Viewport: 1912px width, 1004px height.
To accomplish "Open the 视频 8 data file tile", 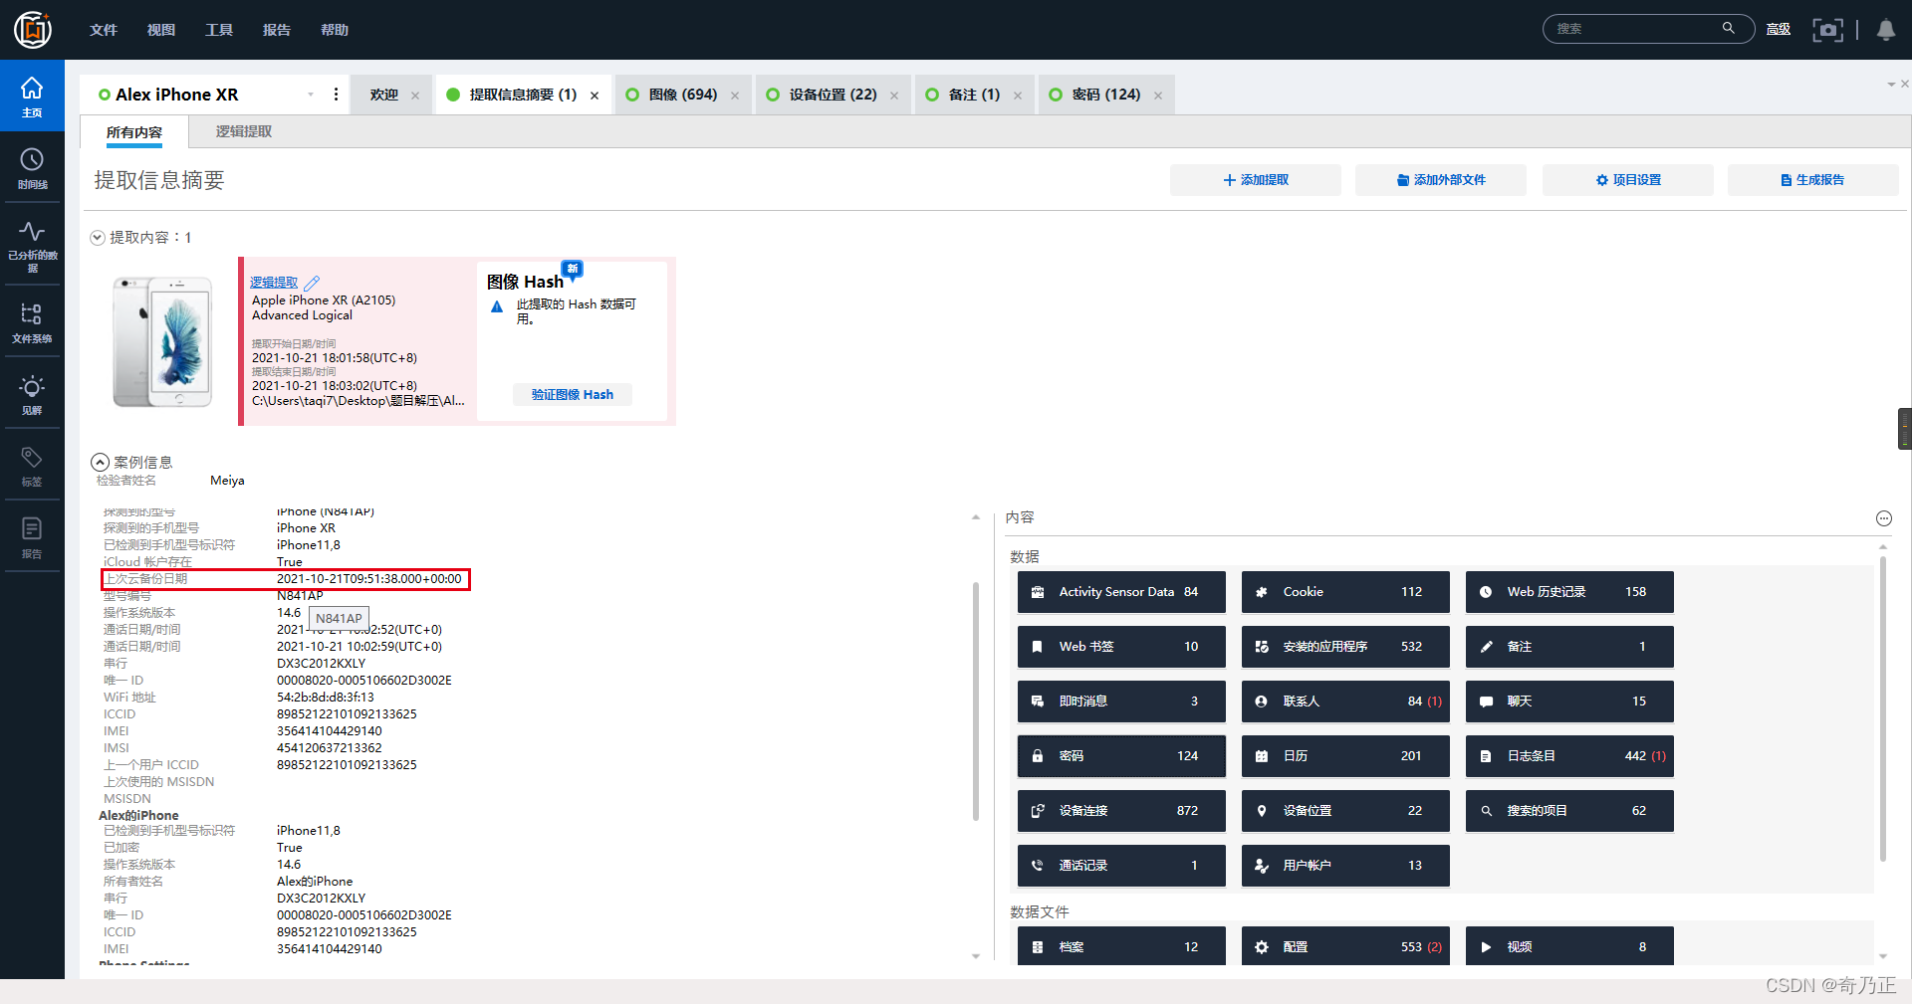I will (x=1569, y=946).
